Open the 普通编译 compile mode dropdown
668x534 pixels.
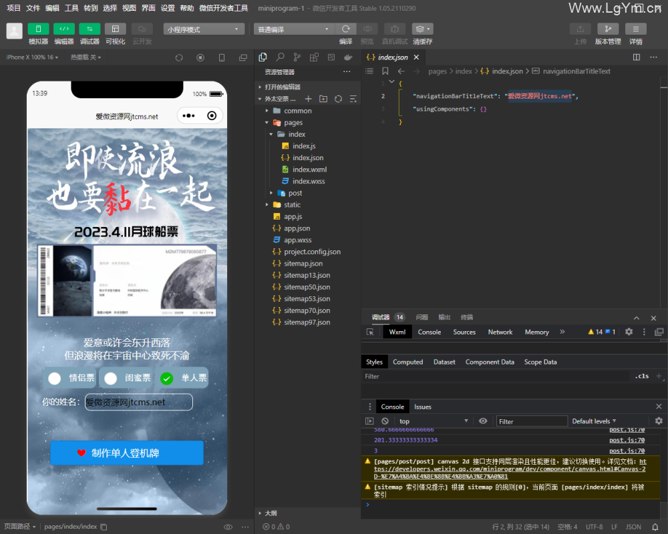point(293,29)
